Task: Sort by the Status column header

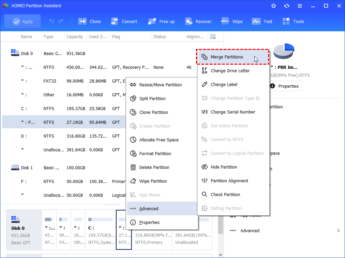Action: [x=159, y=37]
